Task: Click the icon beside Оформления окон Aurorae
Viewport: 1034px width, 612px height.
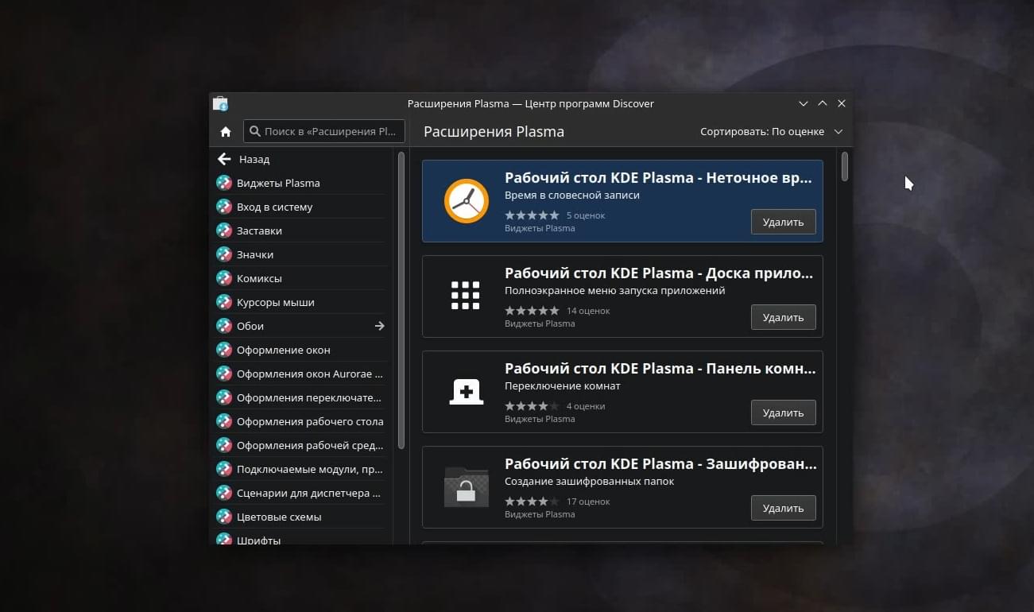Action: pos(224,374)
